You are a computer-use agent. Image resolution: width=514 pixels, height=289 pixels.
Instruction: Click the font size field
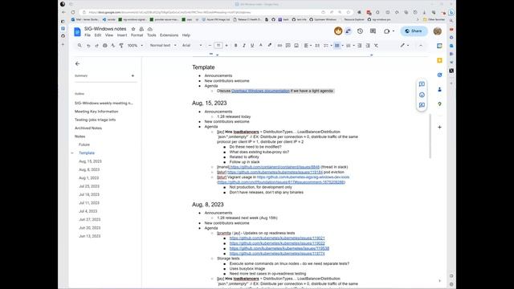[218, 46]
